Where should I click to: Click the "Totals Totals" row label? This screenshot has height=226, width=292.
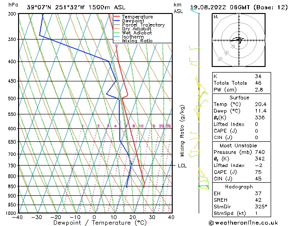(230, 83)
